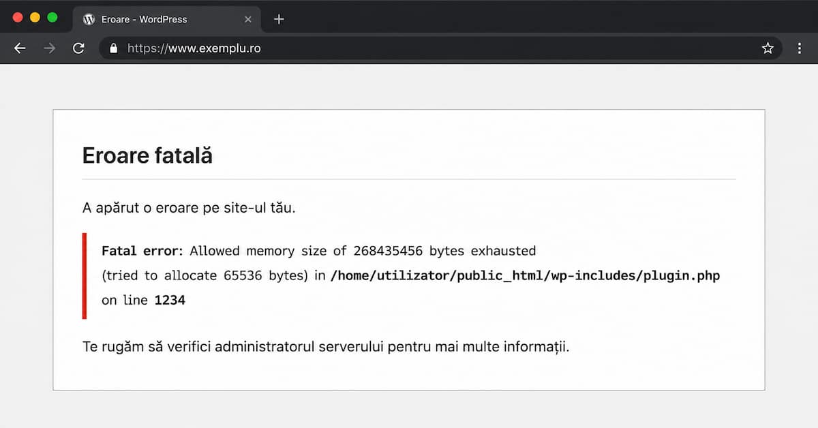The width and height of the screenshot is (818, 428).
Task: Click the text "A apărut o eroare pe site-ul tău."
Action: coord(189,208)
